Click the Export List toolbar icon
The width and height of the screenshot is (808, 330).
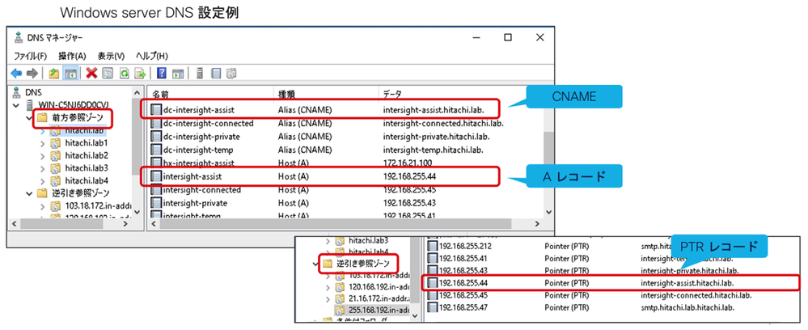[140, 74]
